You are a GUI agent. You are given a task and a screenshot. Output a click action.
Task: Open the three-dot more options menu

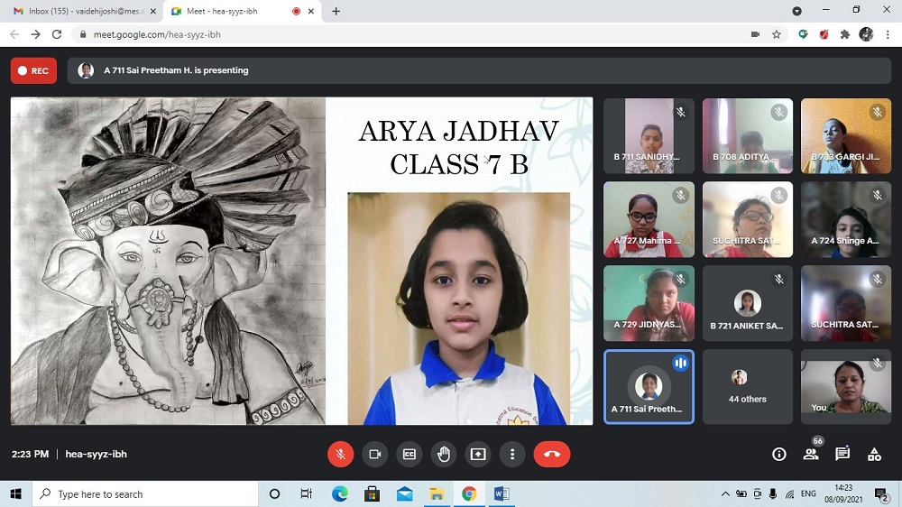point(512,455)
